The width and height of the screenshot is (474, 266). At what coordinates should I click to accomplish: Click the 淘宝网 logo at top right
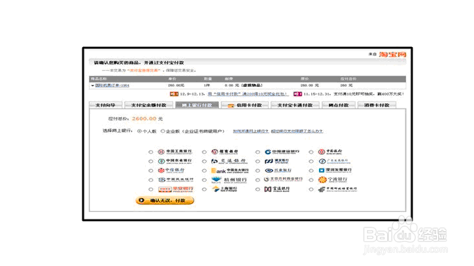click(392, 54)
